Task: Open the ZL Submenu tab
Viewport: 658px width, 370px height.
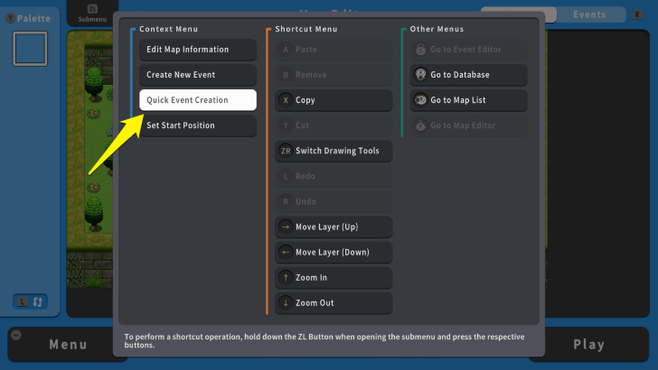Action: [x=92, y=14]
